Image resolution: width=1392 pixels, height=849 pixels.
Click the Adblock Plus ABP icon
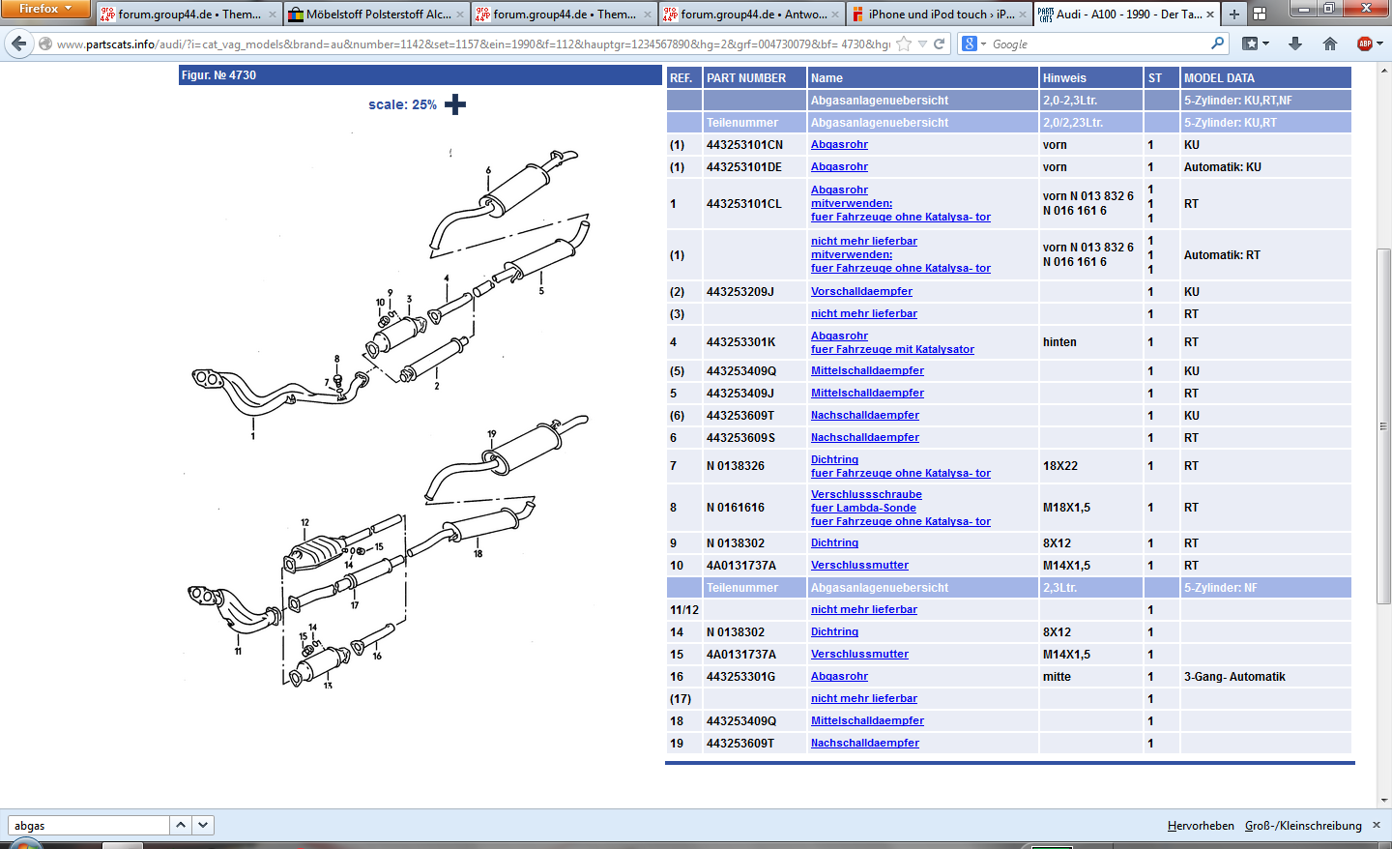pos(1364,44)
